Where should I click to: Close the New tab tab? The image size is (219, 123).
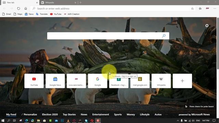tap(37, 2)
